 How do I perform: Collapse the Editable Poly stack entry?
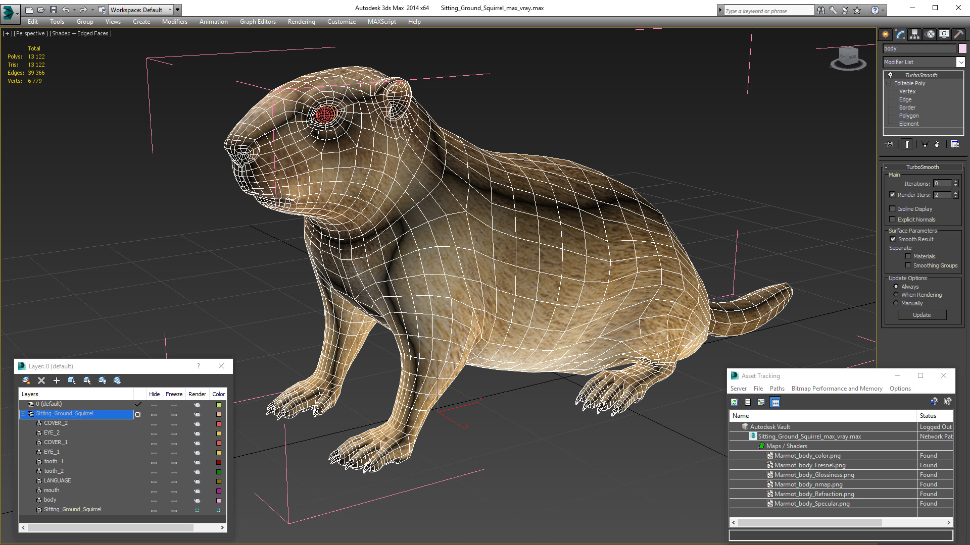pos(889,83)
